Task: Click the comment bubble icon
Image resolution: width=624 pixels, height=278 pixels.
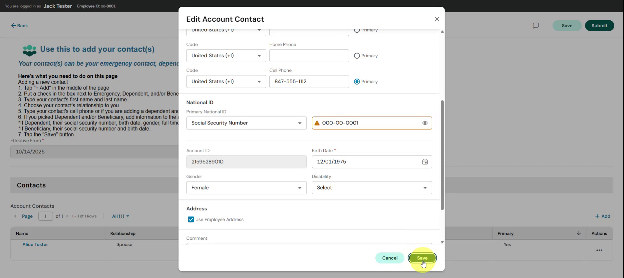Action: (536, 26)
